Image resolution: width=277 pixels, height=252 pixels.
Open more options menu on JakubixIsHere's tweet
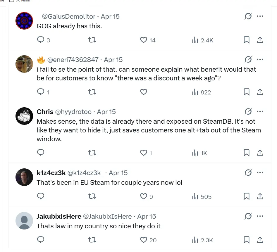pos(260,216)
